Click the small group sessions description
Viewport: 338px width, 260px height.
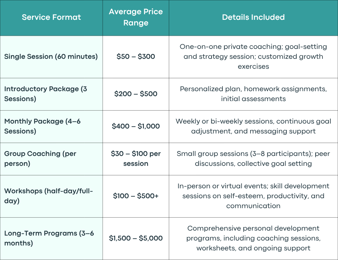(x=253, y=159)
